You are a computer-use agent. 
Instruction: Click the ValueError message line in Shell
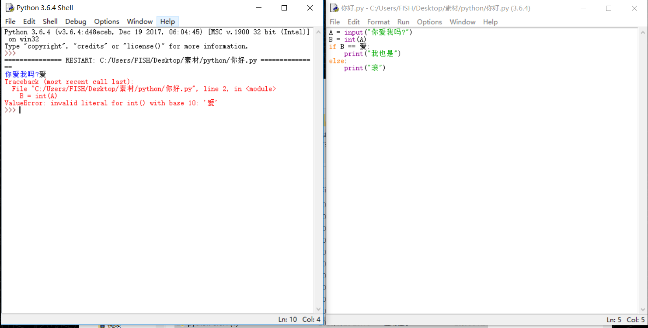pos(111,103)
